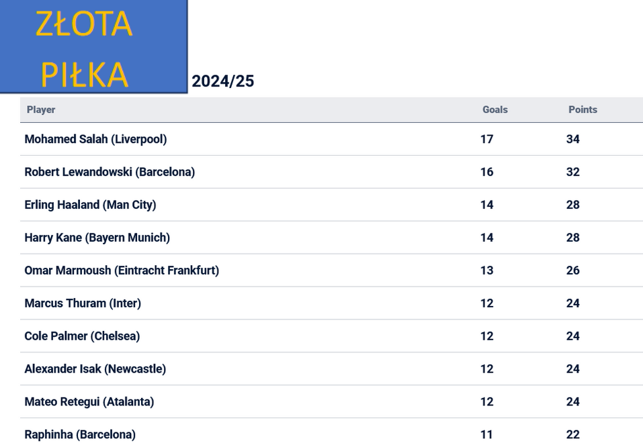
Task: Sort by the Player column header
Action: [x=41, y=109]
